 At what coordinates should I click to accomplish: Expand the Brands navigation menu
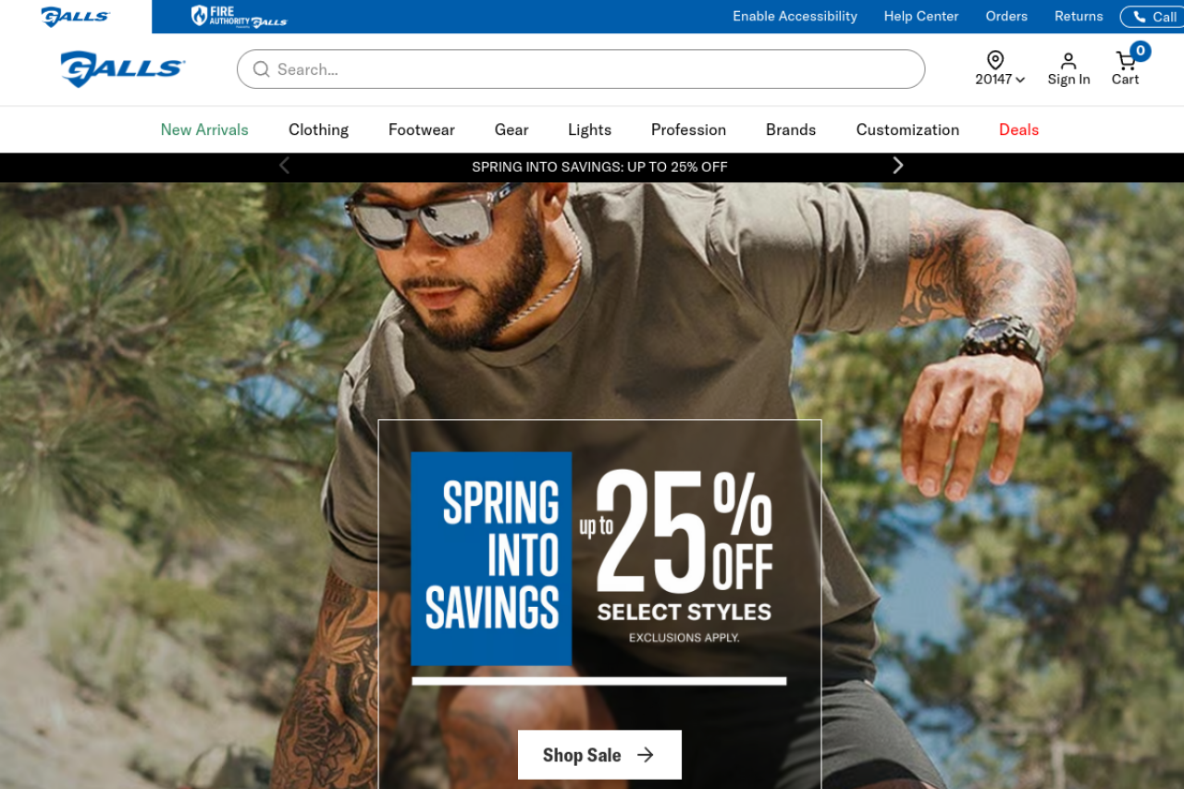click(791, 129)
